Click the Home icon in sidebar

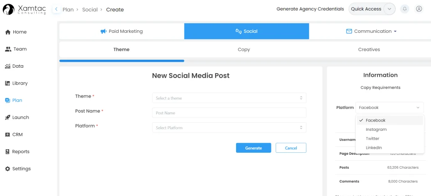(x=8, y=32)
